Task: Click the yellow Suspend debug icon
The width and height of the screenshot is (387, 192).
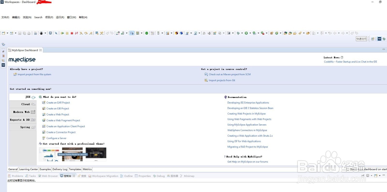Action: click(67, 33)
